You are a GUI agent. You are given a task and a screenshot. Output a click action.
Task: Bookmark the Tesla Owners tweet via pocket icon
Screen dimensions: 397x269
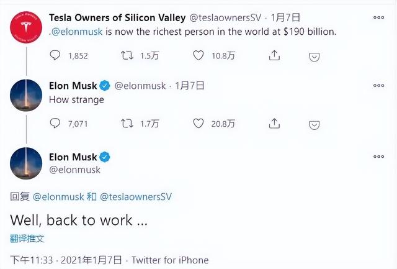[314, 56]
